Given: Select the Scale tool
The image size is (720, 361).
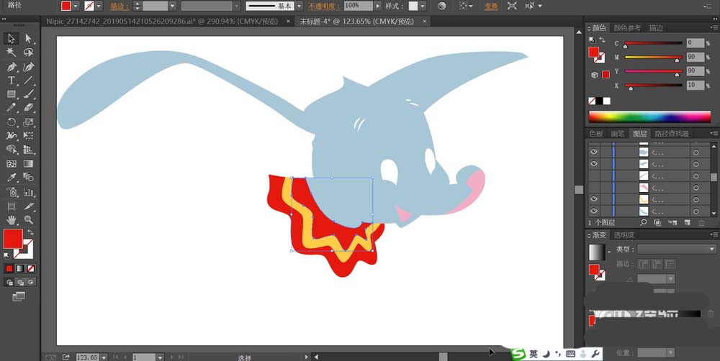Looking at the screenshot, I should 29,122.
